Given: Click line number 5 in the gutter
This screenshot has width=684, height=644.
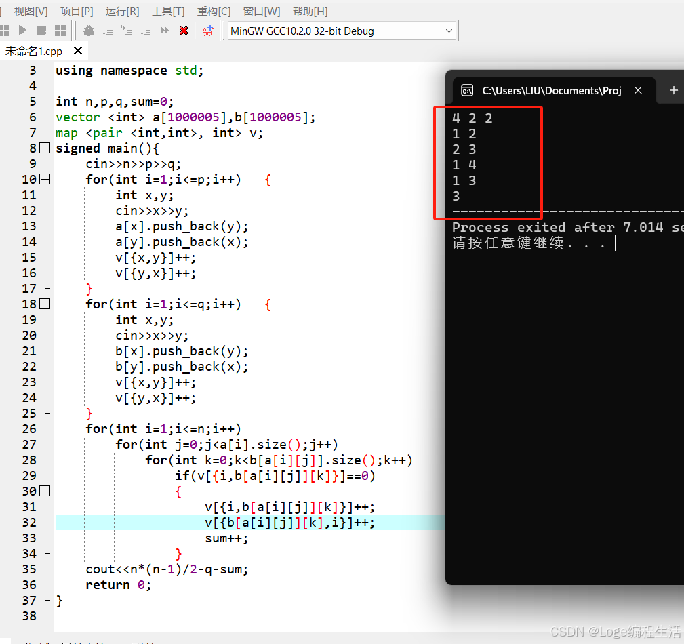Looking at the screenshot, I should pyautogui.click(x=33, y=102).
